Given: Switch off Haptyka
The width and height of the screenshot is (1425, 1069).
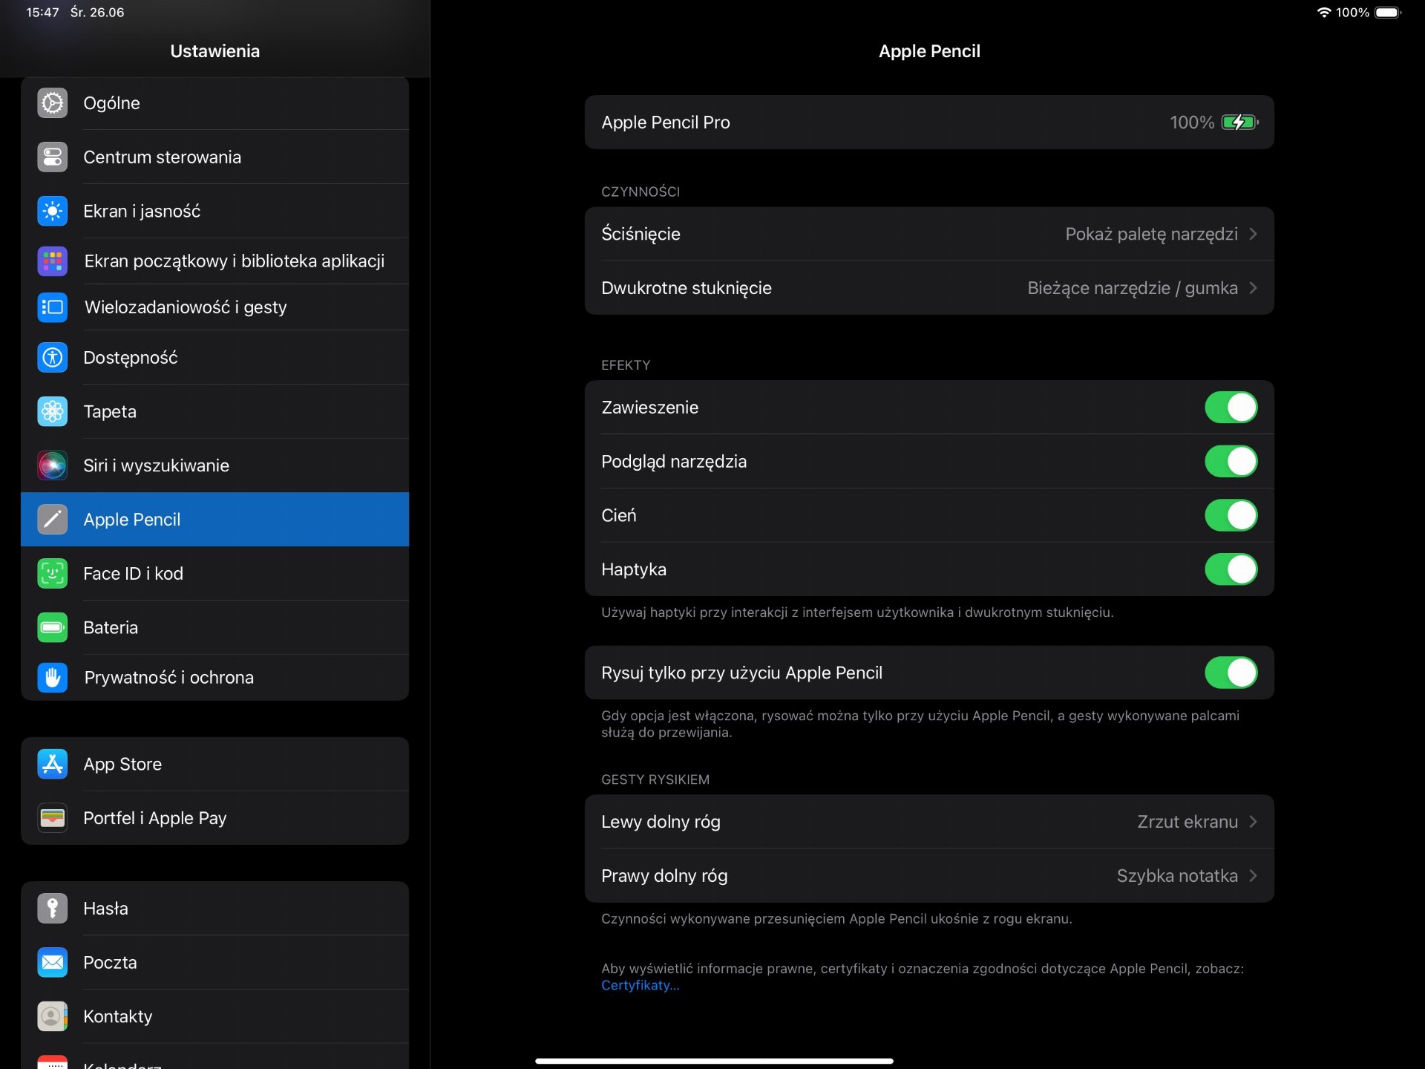Looking at the screenshot, I should tap(1231, 569).
